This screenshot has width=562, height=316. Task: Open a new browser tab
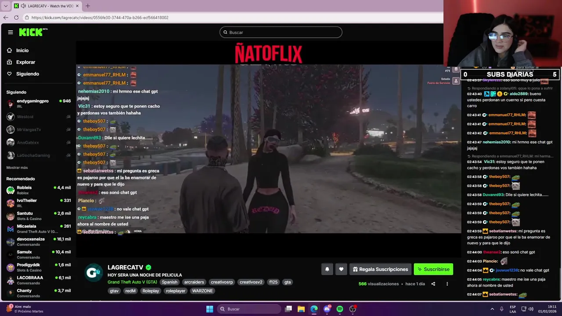tap(87, 6)
